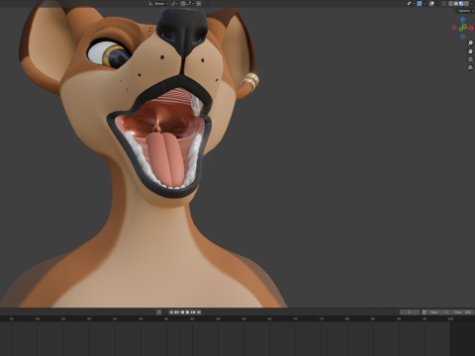Click frame 75 on the timeline ruler
This screenshot has width=475, height=356.
(321, 318)
